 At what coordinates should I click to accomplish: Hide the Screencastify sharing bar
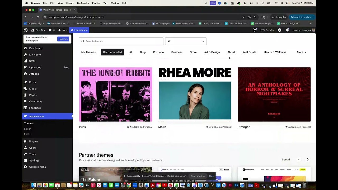[x=211, y=176]
